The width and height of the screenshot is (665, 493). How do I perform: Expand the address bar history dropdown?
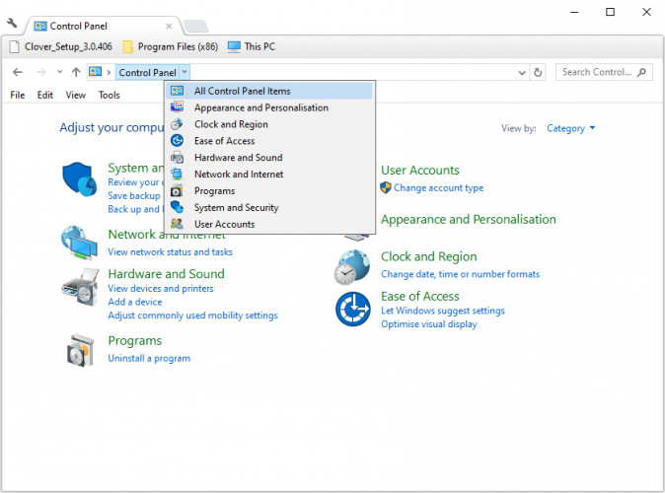[x=522, y=73]
